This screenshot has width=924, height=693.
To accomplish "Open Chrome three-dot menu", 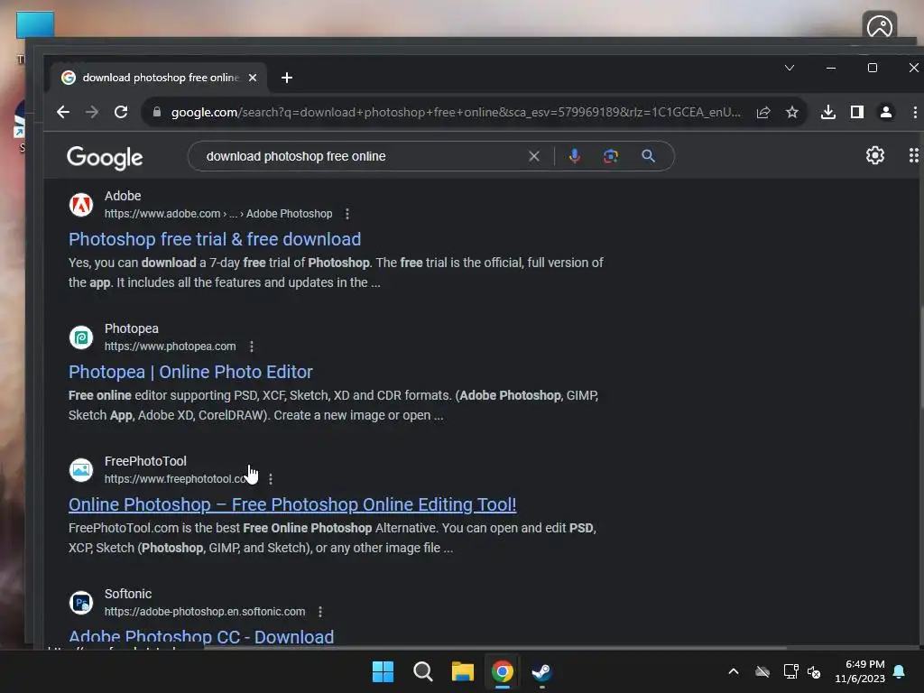I will [x=915, y=112].
